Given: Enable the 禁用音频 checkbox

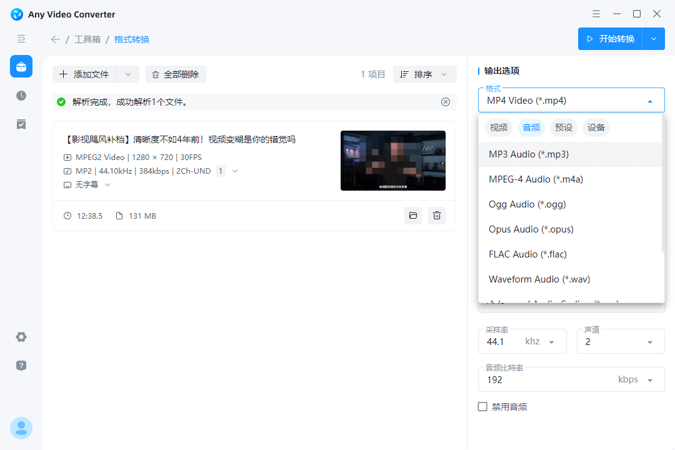Looking at the screenshot, I should tap(482, 406).
